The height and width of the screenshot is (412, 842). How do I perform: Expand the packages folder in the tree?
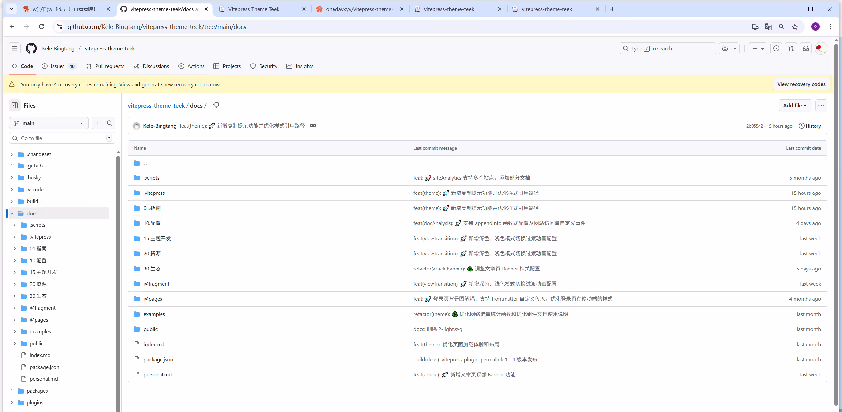pos(12,391)
